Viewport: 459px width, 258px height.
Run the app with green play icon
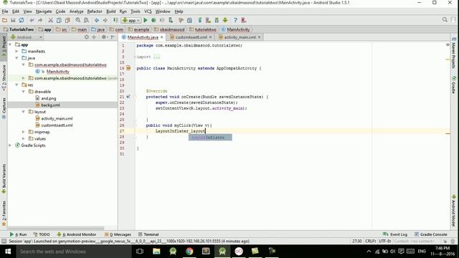click(146, 20)
